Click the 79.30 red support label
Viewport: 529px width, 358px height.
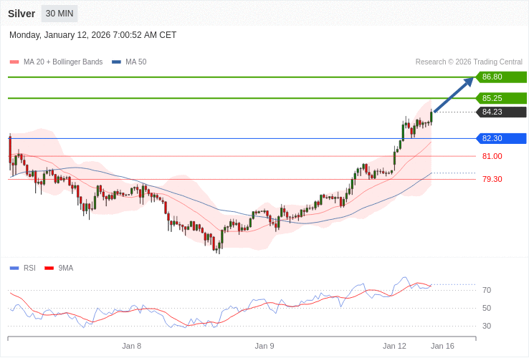coord(492,179)
